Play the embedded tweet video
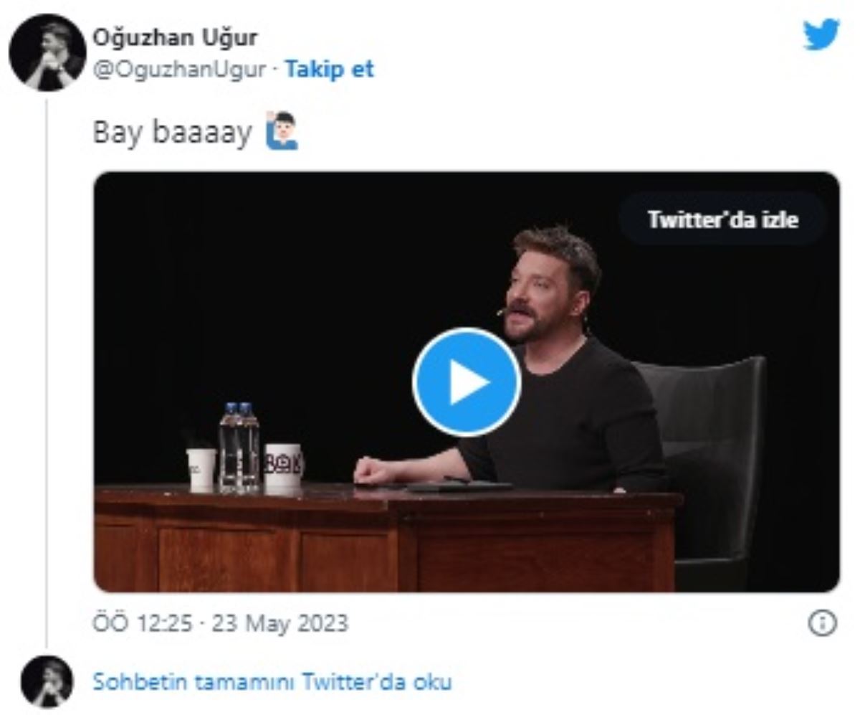Screen dimensions: 860x715 tap(467, 382)
